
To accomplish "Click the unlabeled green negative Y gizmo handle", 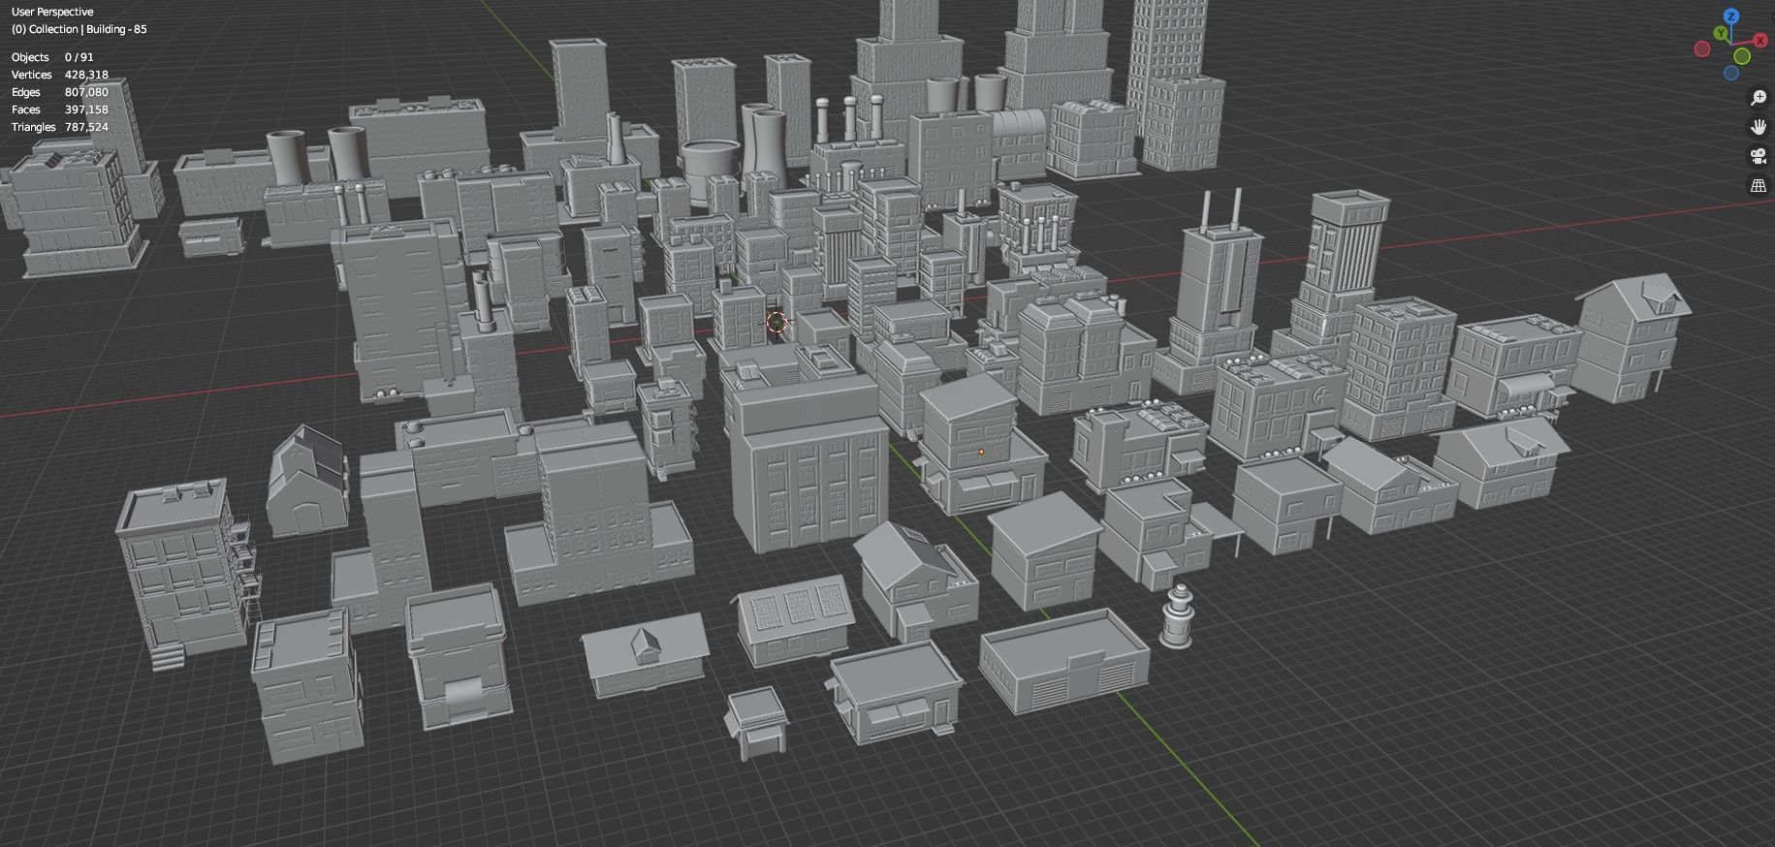I will 1742,56.
